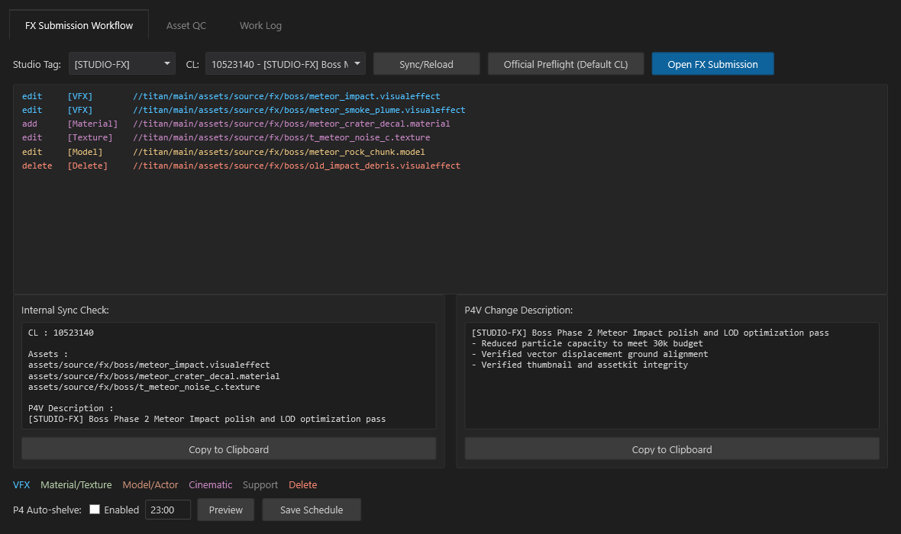Click the 'Reduced particle capacity' description line

(x=587, y=343)
